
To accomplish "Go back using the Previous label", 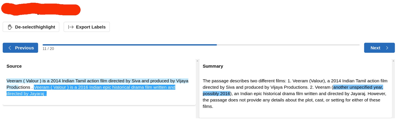I will (x=24, y=48).
